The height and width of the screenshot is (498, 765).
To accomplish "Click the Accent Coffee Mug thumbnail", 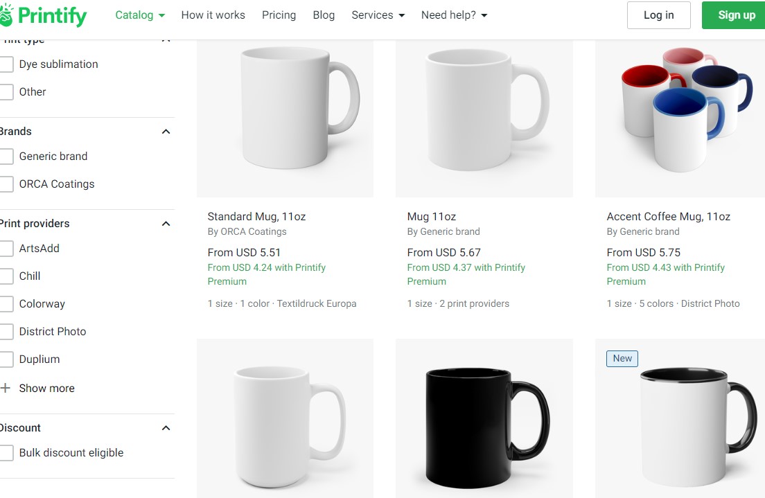I will [x=680, y=111].
